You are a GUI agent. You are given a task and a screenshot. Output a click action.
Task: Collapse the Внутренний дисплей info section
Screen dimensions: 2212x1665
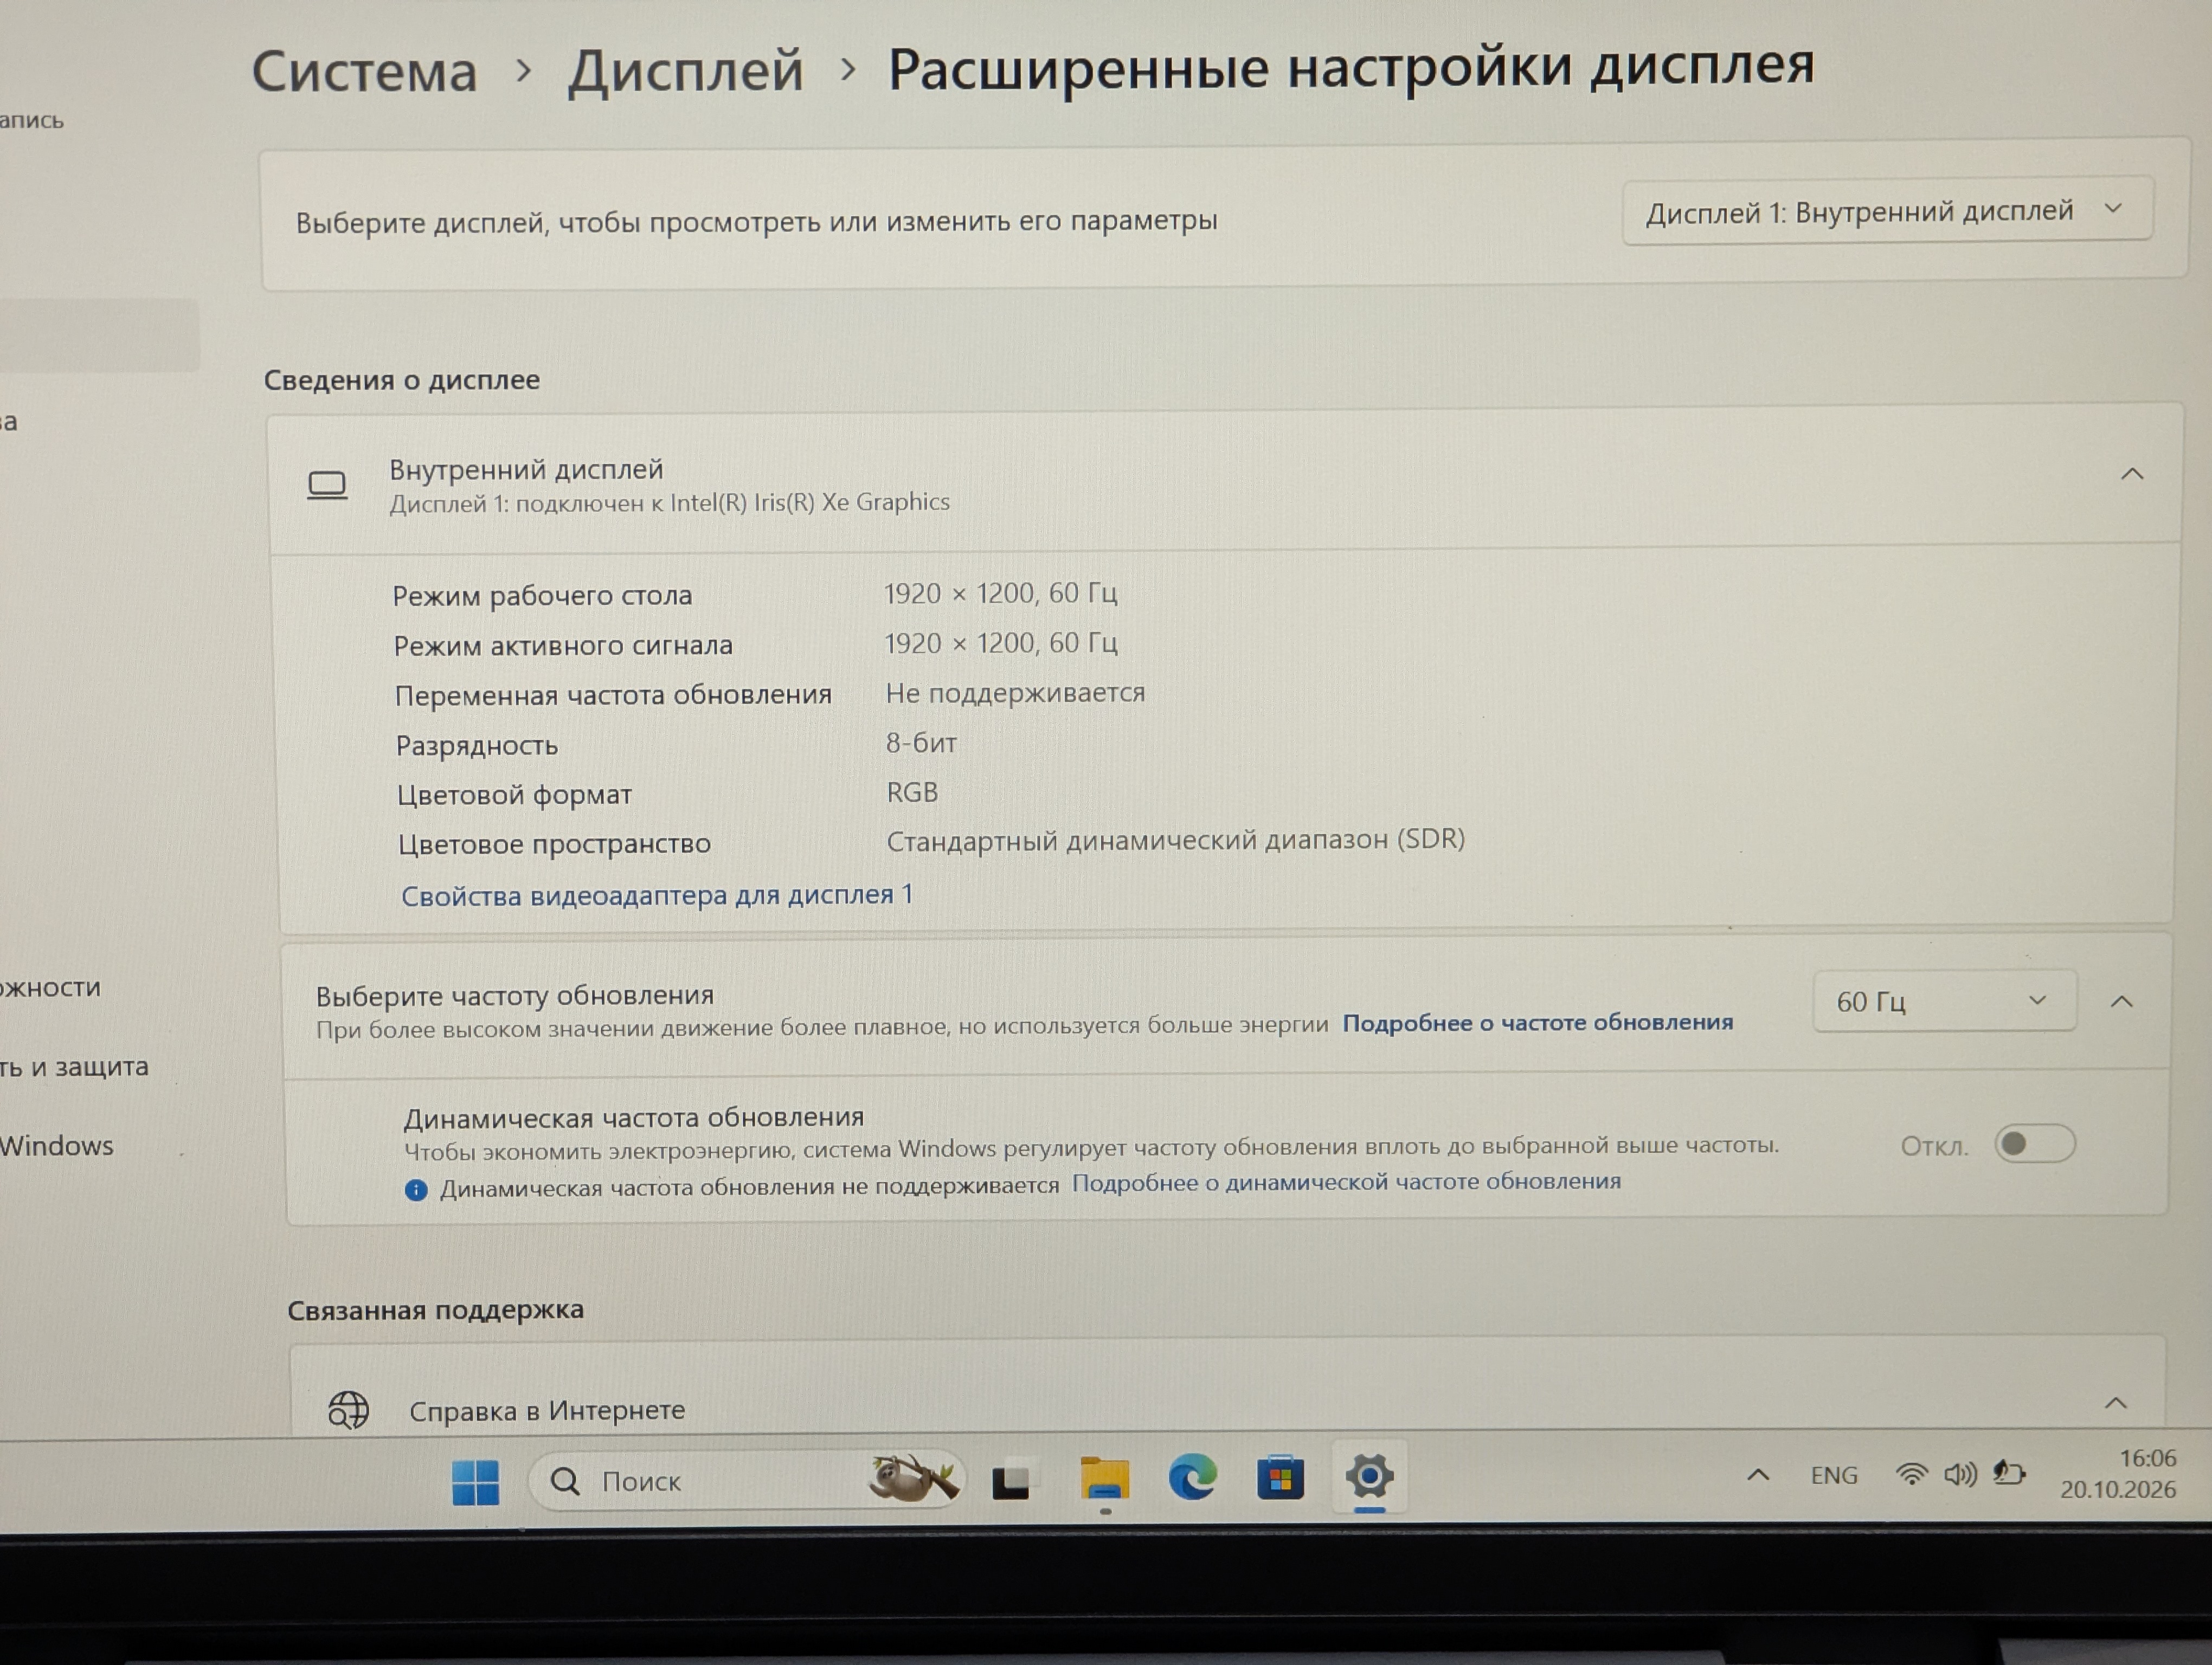2132,474
